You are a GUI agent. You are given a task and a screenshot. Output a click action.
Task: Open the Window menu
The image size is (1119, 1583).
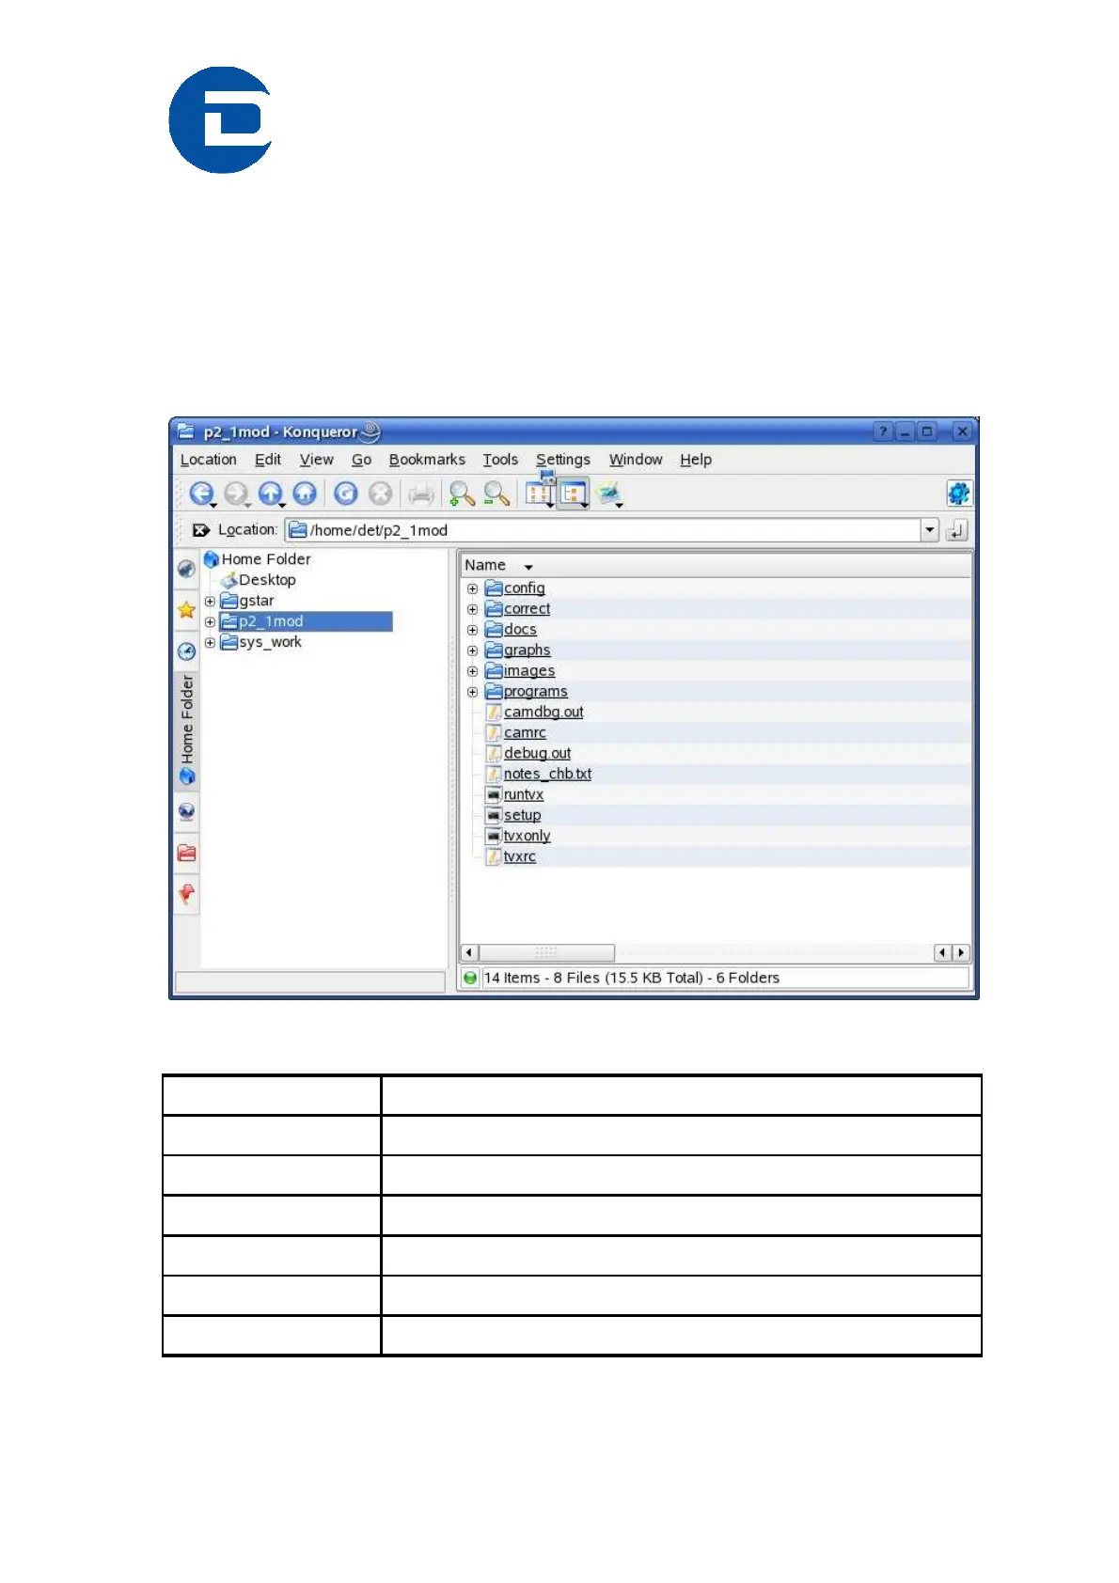(636, 460)
